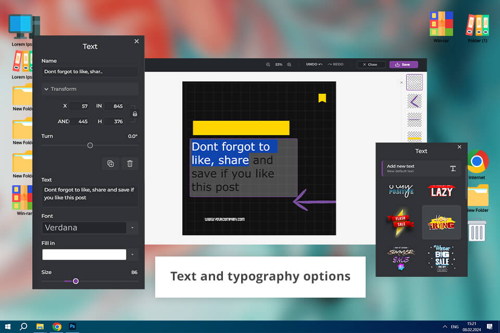Click the H height field showing 376
Screen dimensions: 500x333
click(114, 121)
